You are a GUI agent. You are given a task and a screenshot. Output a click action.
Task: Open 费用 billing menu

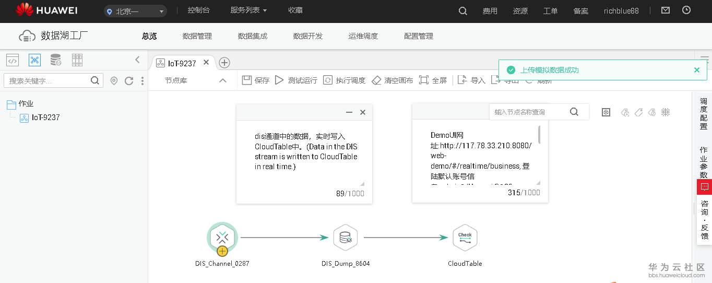(490, 11)
